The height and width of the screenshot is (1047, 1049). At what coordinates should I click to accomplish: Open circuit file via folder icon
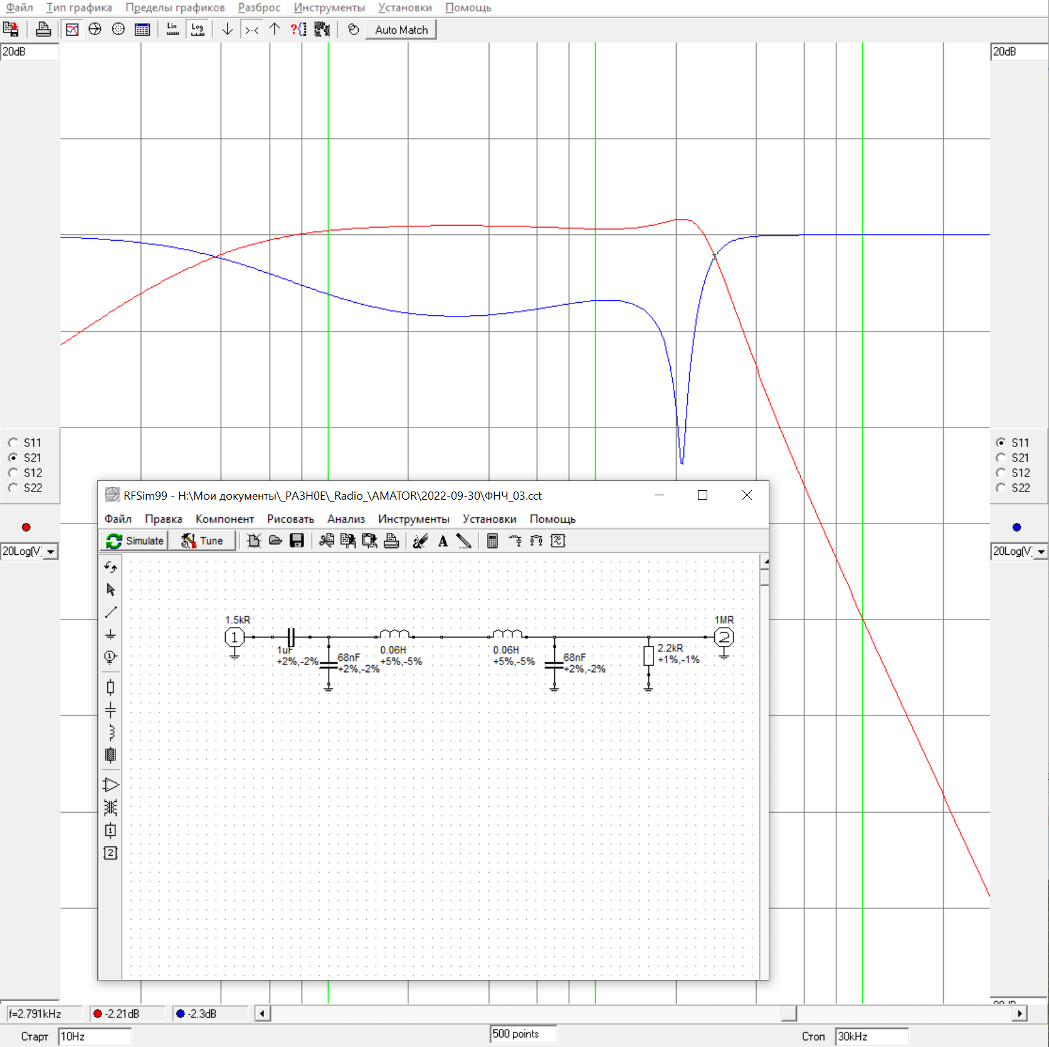tap(275, 540)
